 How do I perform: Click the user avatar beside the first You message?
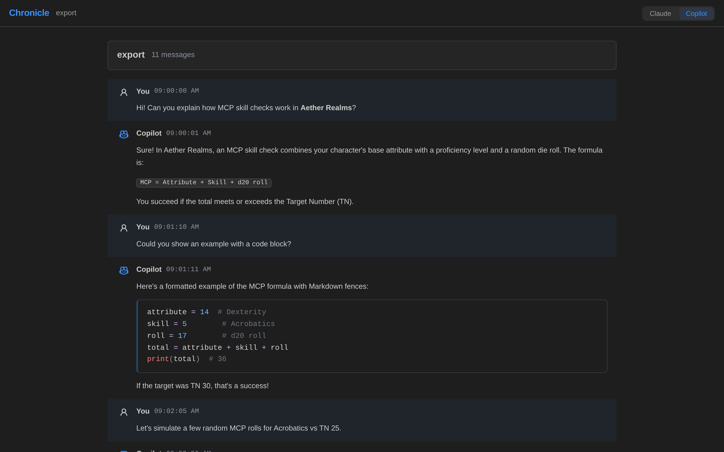124,92
